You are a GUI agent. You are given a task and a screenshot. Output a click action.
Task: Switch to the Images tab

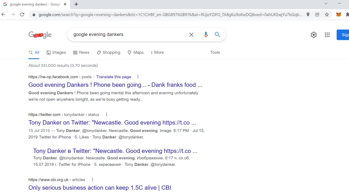coord(56,53)
